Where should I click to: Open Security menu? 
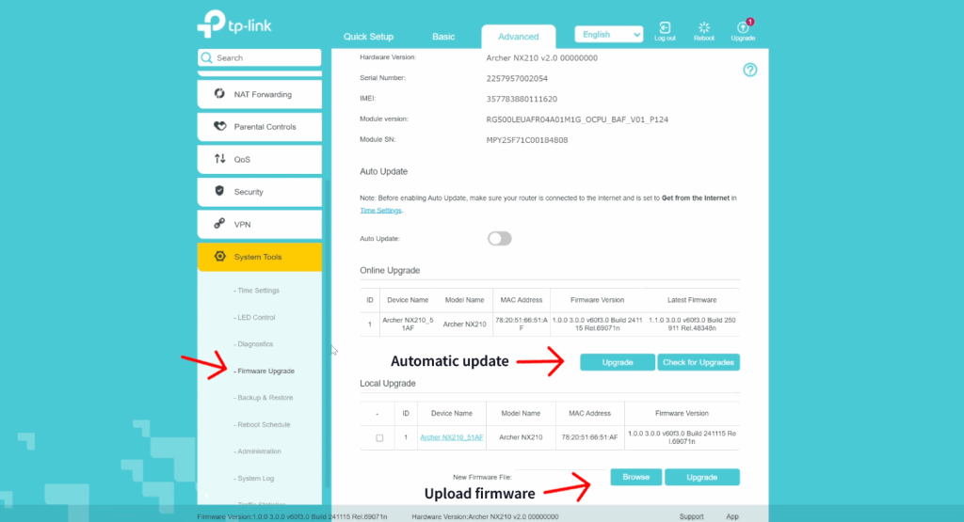(260, 192)
